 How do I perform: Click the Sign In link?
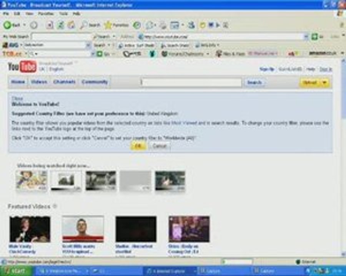point(326,69)
